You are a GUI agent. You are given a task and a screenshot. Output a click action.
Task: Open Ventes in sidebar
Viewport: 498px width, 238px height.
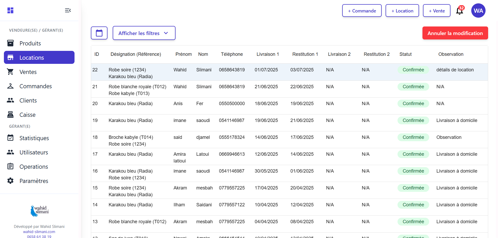point(39,72)
